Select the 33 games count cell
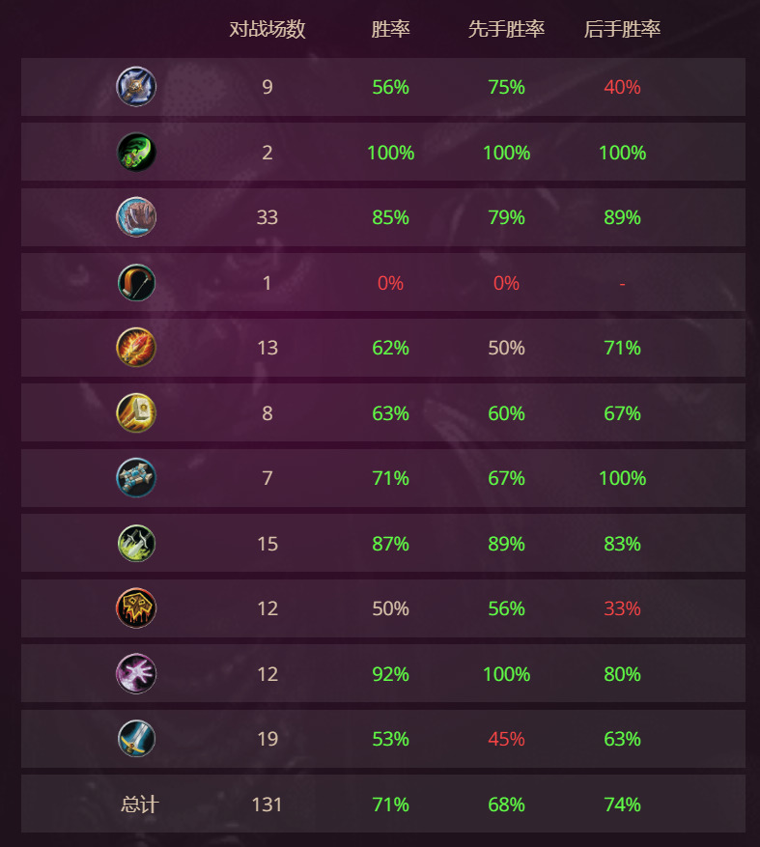This screenshot has width=760, height=847. [267, 217]
